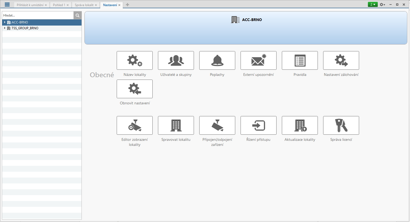Open Správa licencí keys icon
This screenshot has height=222, width=410.
point(341,125)
